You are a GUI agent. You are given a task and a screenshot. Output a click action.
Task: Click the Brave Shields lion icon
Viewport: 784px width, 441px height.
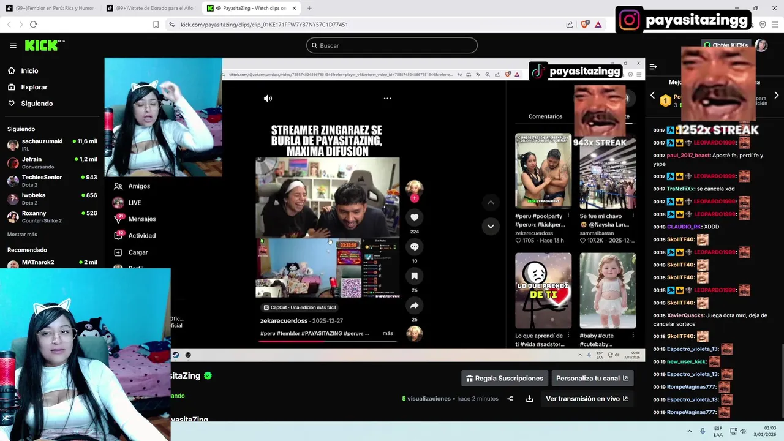click(x=585, y=24)
